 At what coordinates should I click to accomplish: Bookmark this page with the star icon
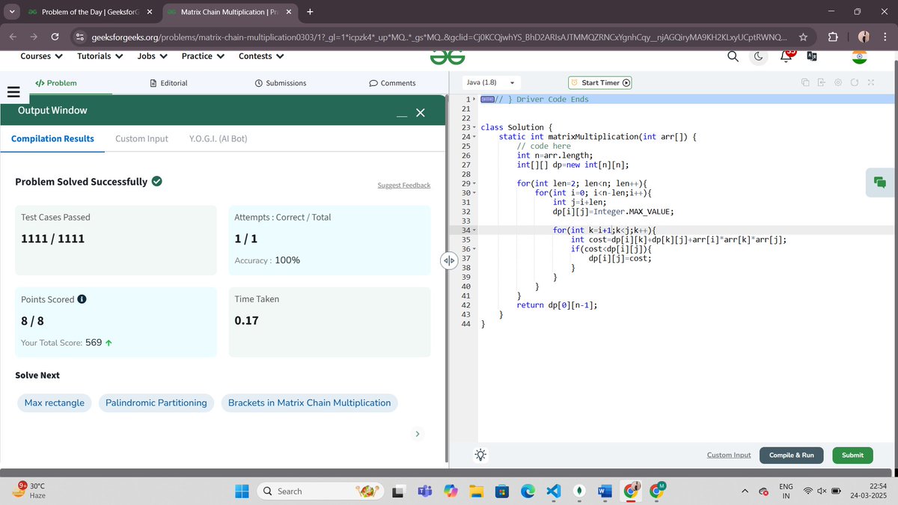point(803,37)
